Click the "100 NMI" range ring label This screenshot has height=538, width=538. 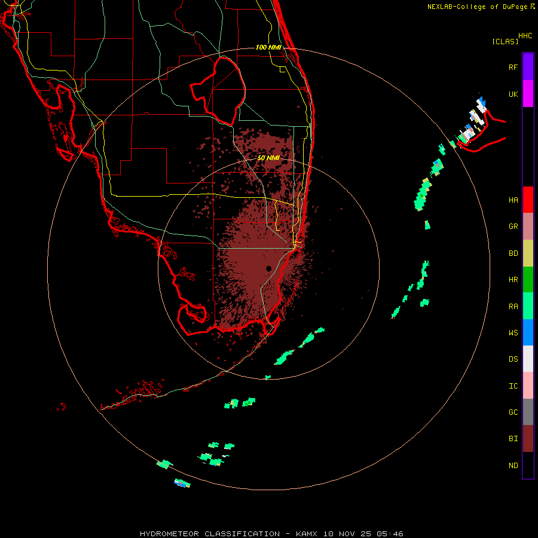268,47
